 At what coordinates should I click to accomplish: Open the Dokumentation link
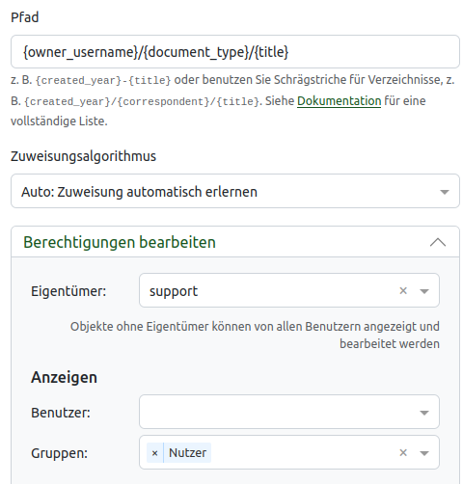[339, 101]
